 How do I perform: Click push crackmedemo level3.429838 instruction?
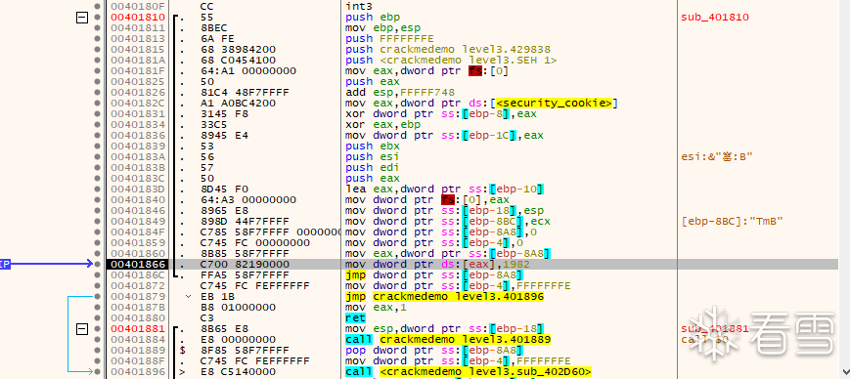448,50
